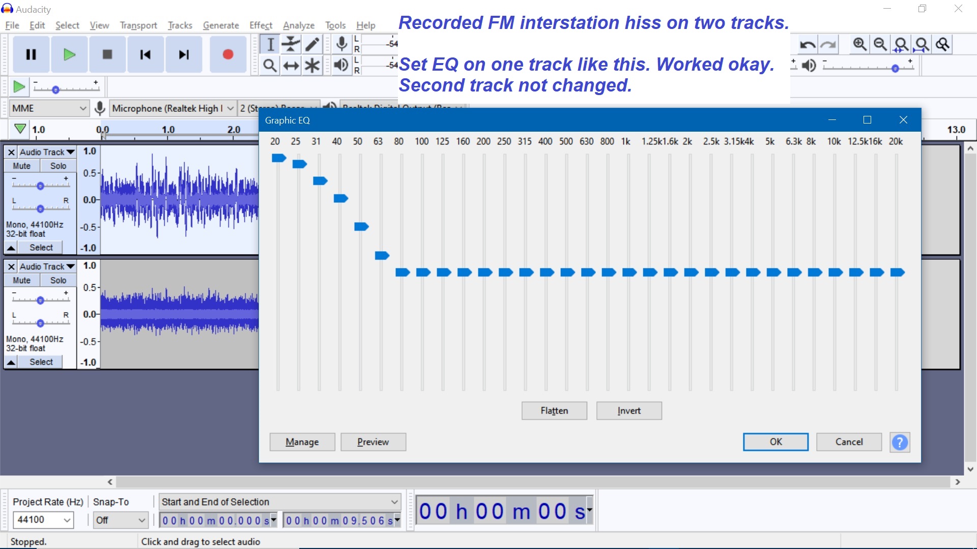Open the Generate menu

pos(221,25)
